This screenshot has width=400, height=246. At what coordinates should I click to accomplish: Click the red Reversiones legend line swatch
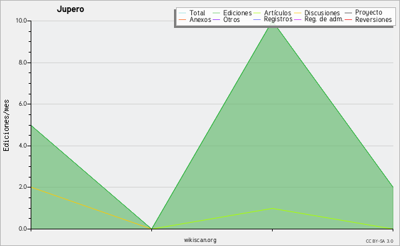[348, 19]
